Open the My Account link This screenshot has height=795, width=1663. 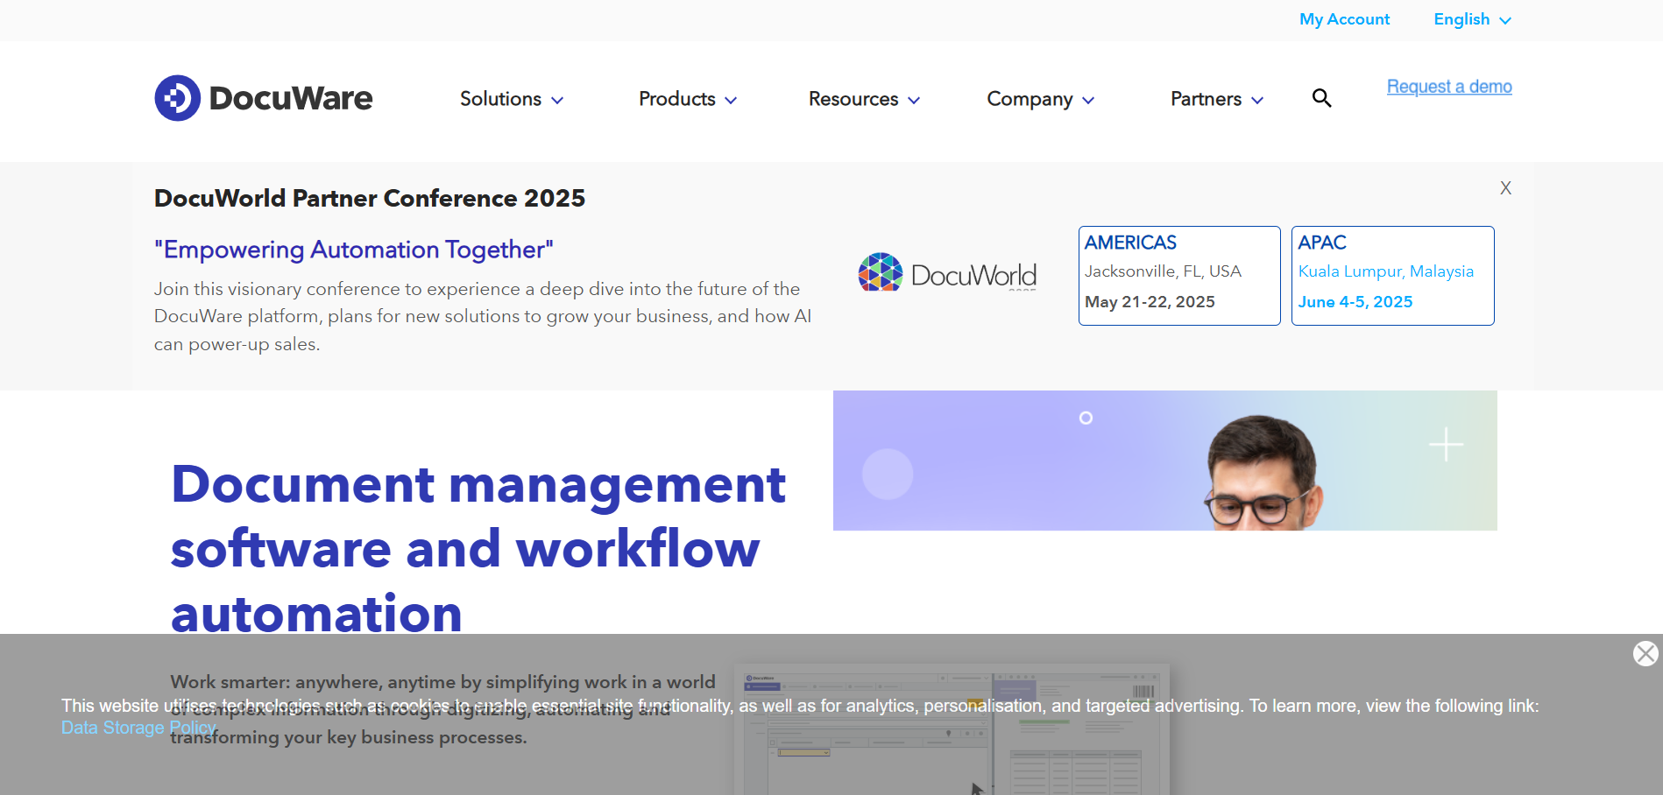tap(1344, 19)
